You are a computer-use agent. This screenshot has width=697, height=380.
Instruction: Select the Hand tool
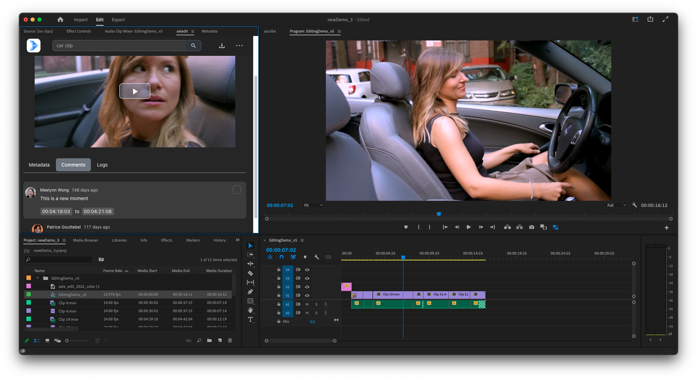[x=250, y=310]
